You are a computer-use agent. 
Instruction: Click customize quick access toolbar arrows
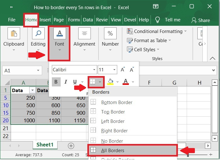click(11, 7)
